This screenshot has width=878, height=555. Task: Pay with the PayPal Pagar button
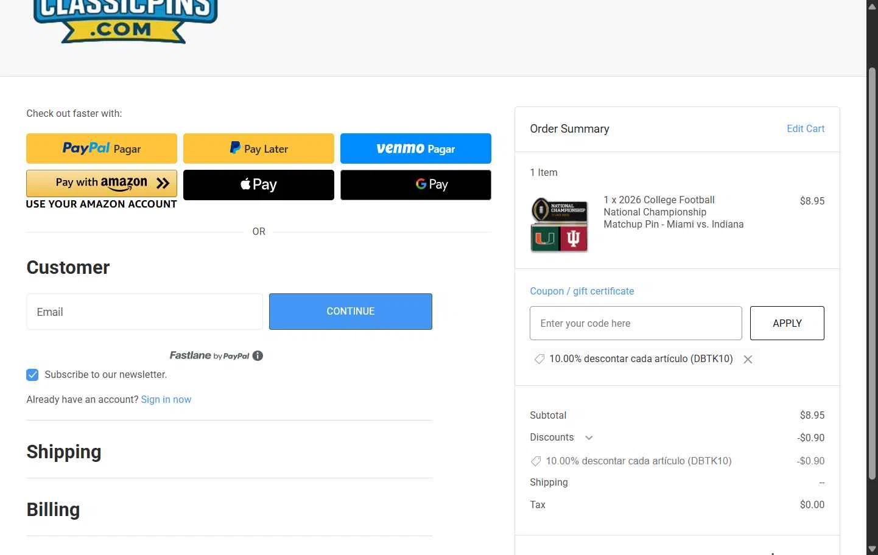coord(102,148)
